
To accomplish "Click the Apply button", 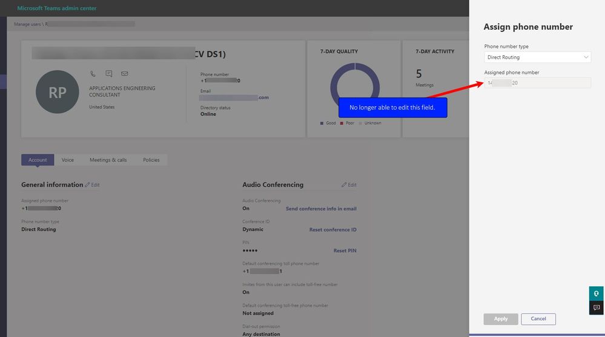I will click(501, 319).
